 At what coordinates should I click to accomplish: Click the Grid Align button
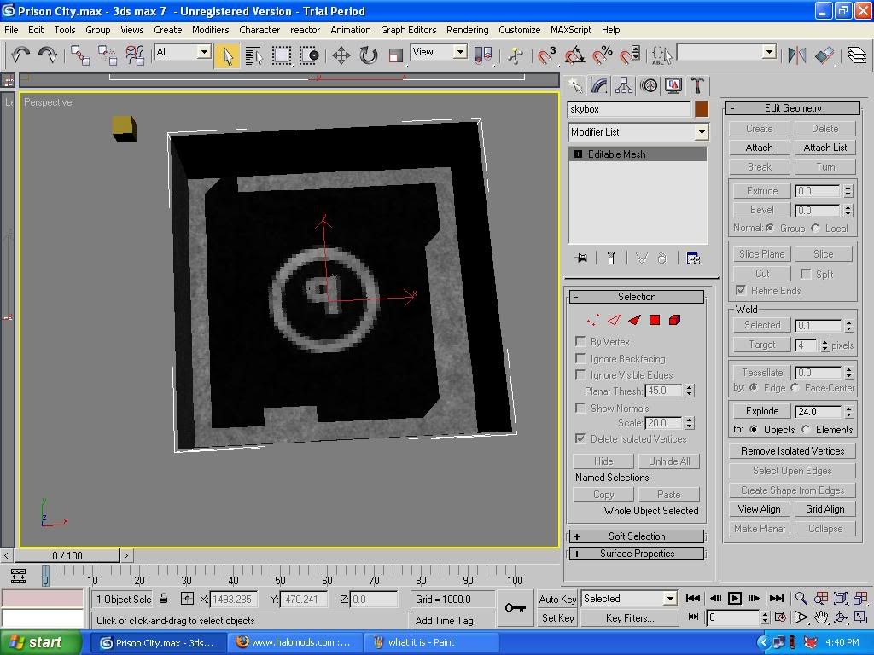click(825, 509)
